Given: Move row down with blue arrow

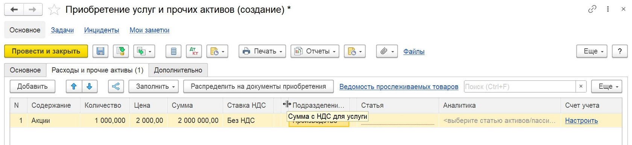Looking at the screenshot, I should [x=90, y=86].
